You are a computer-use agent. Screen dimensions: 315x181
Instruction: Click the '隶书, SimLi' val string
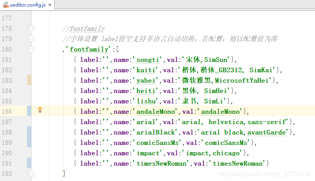pos(202,101)
